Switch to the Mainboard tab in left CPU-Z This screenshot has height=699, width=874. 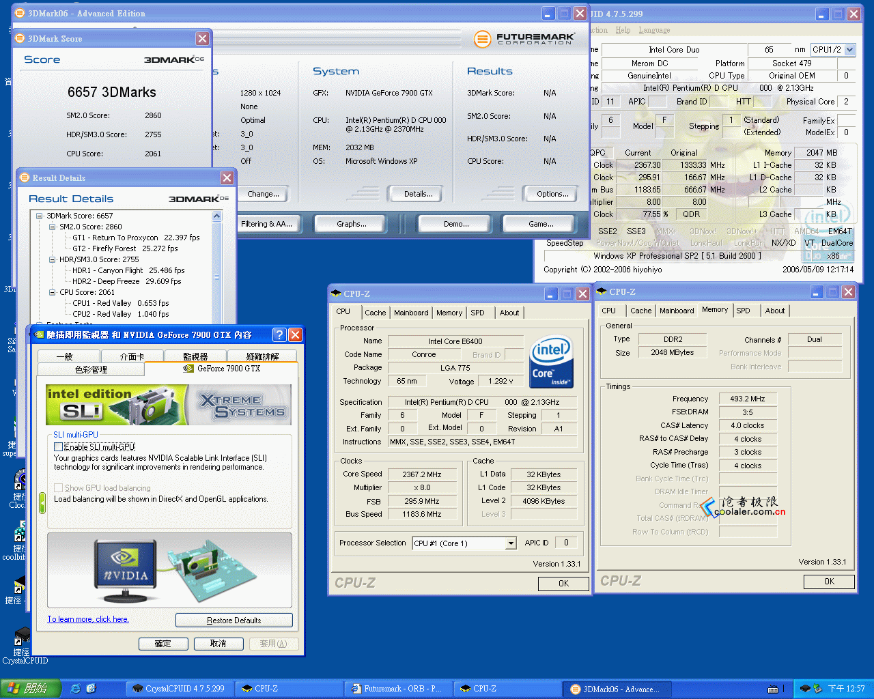(x=411, y=313)
